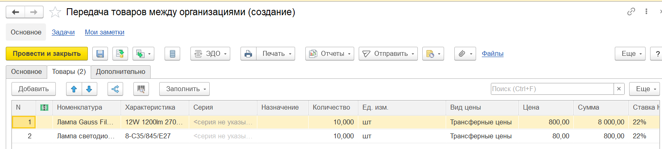Viewport: 662px width, 149px height.
Task: Click the split row icon
Action: point(115,89)
